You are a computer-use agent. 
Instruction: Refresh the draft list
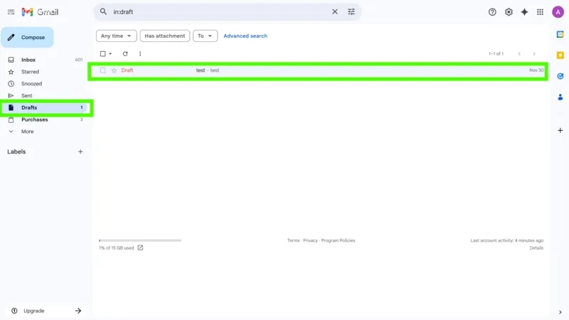pos(125,54)
